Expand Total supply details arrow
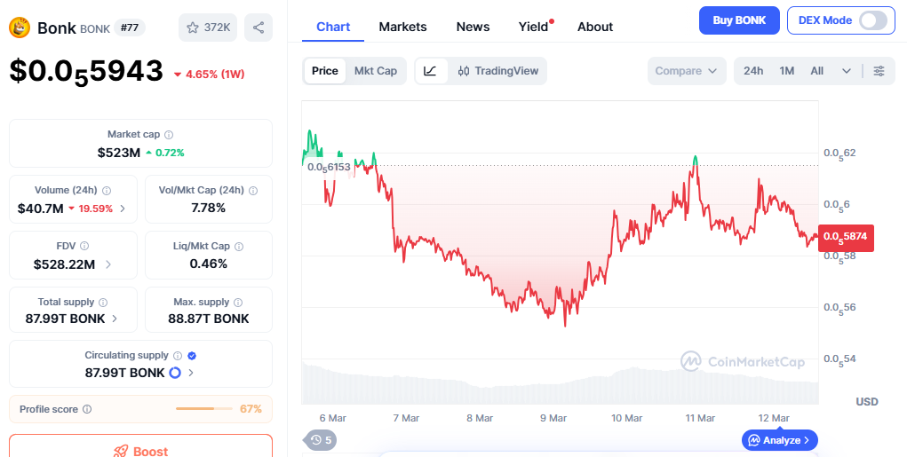 point(115,319)
